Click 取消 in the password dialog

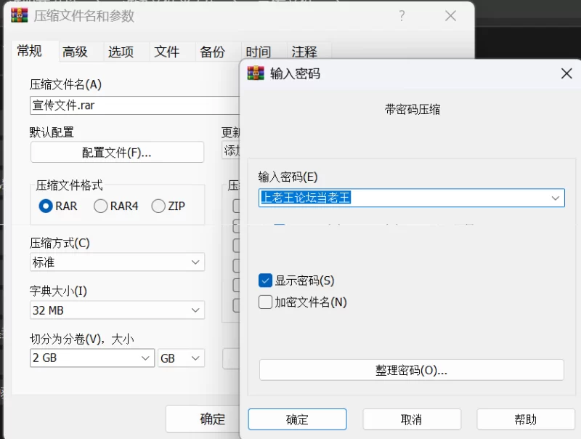coord(412,419)
